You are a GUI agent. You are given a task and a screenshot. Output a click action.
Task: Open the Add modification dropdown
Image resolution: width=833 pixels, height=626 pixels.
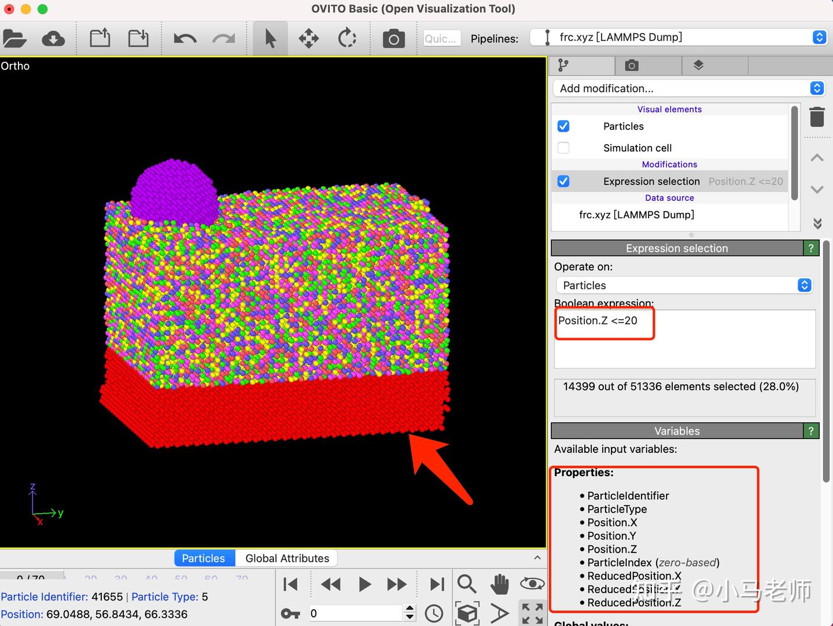[688, 89]
